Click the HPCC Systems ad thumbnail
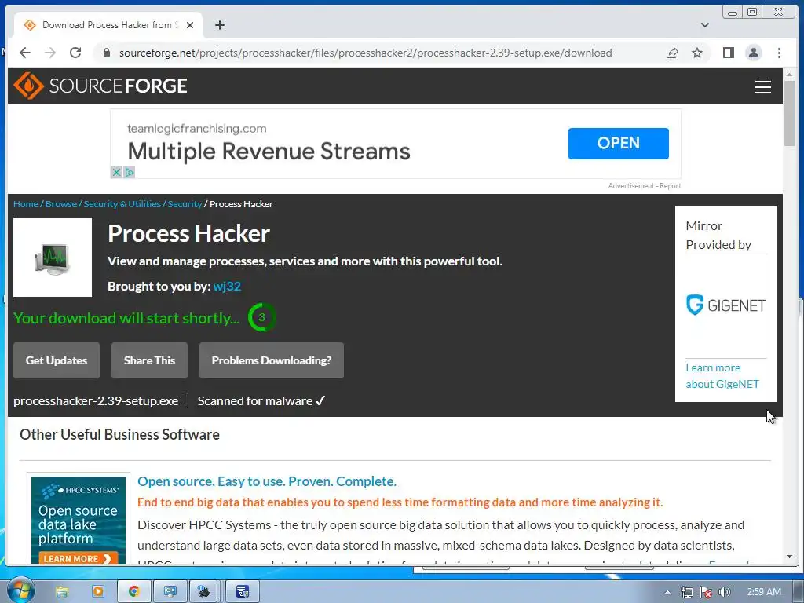 (79, 520)
